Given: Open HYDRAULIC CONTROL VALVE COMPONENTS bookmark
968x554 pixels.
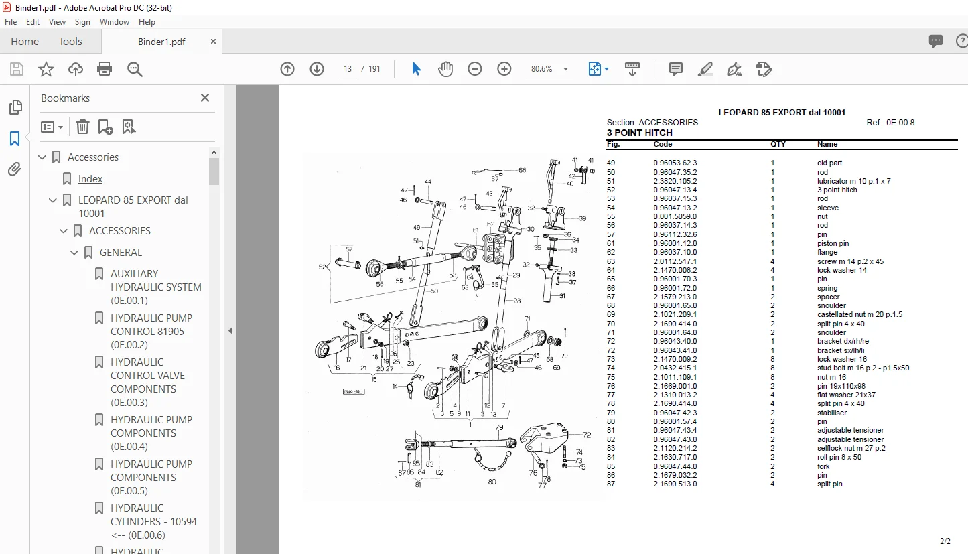Looking at the screenshot, I should (148, 383).
